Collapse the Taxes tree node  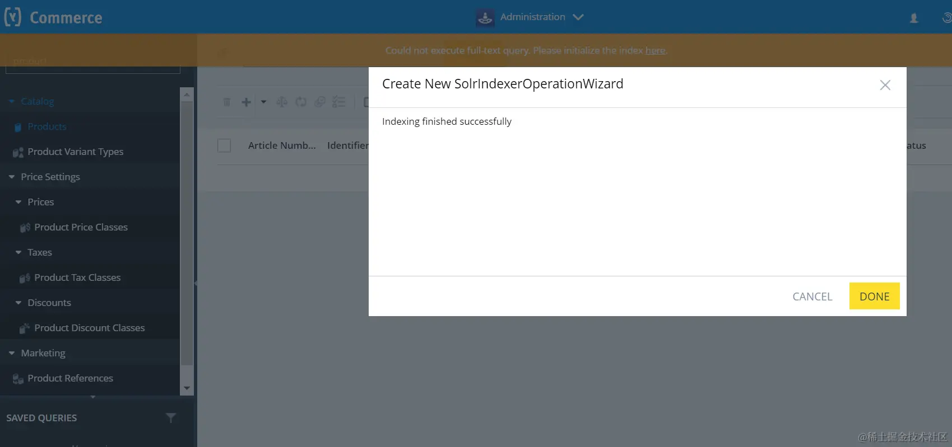18,252
